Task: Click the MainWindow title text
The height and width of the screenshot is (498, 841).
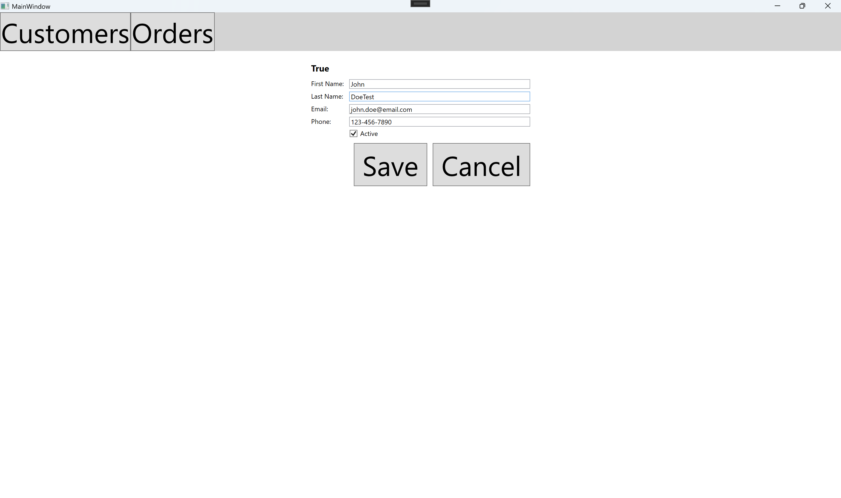Action: (31, 6)
